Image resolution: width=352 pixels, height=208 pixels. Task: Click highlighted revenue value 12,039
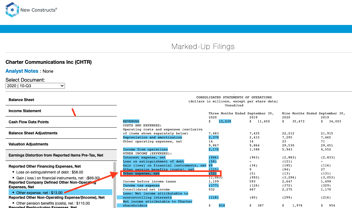pos(225,121)
